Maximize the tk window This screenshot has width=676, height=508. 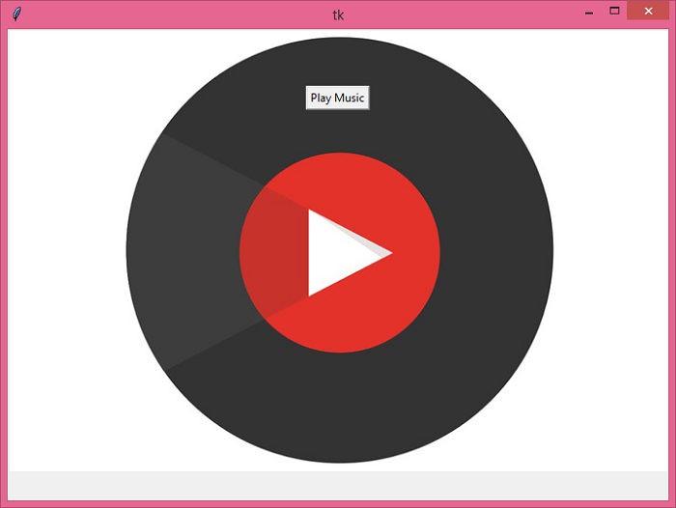(x=614, y=12)
